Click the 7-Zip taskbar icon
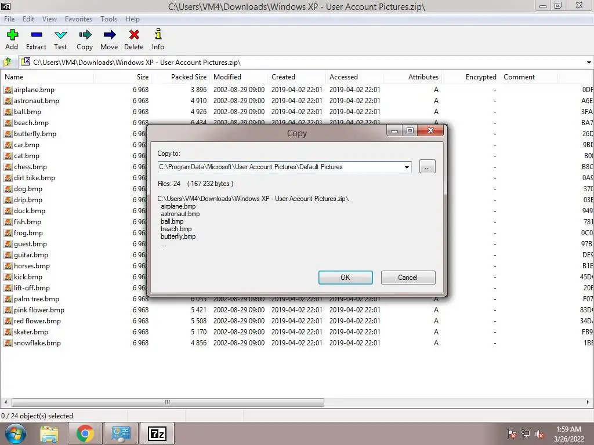The image size is (594, 445). [x=157, y=433]
